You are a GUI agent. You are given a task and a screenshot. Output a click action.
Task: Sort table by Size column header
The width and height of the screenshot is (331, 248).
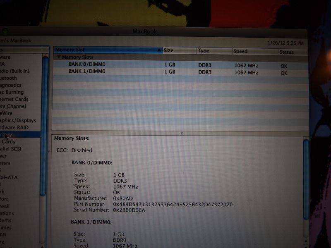point(180,50)
